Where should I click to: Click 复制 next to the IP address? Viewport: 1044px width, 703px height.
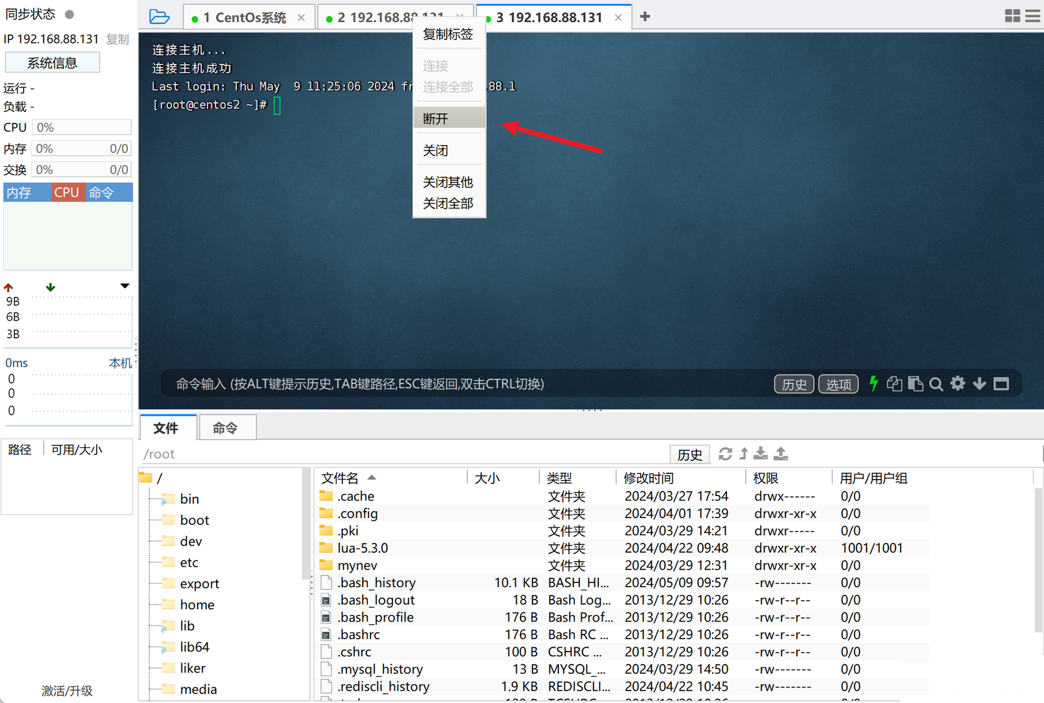pos(118,39)
